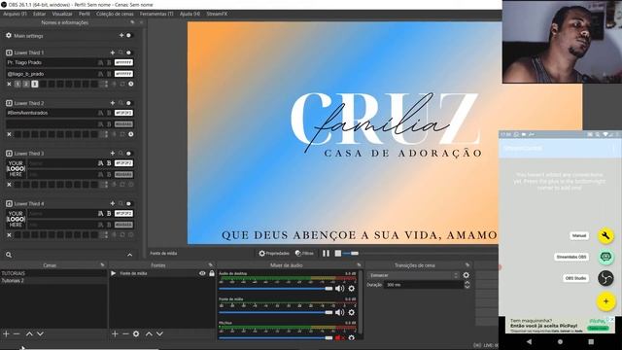Open color swatch beside '#BemAventurados'

pyautogui.click(x=123, y=113)
